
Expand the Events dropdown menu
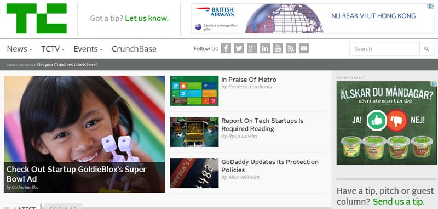click(88, 49)
